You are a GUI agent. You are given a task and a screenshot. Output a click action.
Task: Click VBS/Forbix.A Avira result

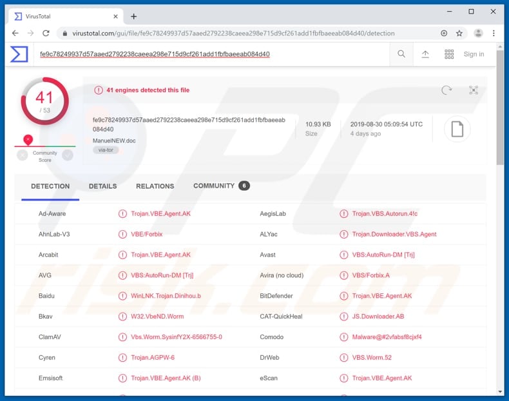[370, 275]
